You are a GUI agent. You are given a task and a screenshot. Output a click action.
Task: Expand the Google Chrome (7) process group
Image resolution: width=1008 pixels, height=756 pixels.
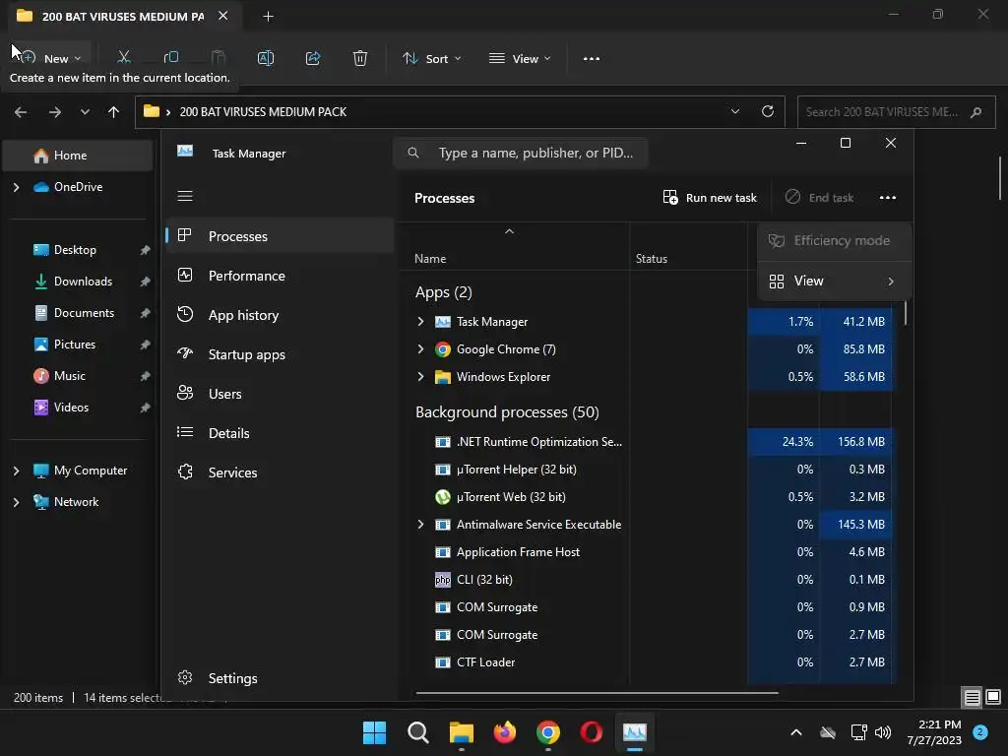coord(420,349)
